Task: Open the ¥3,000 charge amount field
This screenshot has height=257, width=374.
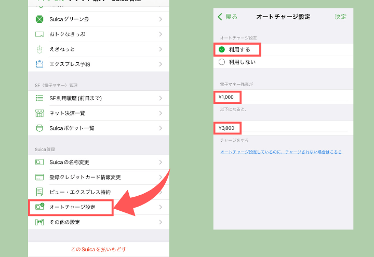Action: 227,128
